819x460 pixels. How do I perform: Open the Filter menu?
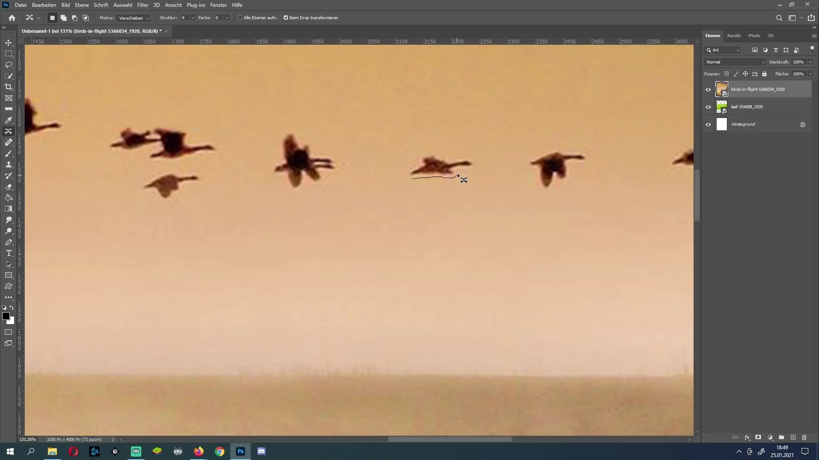(x=143, y=5)
